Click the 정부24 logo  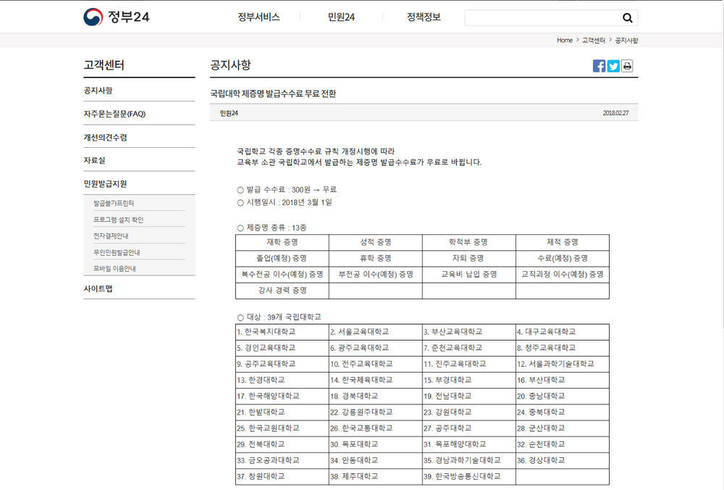[x=117, y=17]
